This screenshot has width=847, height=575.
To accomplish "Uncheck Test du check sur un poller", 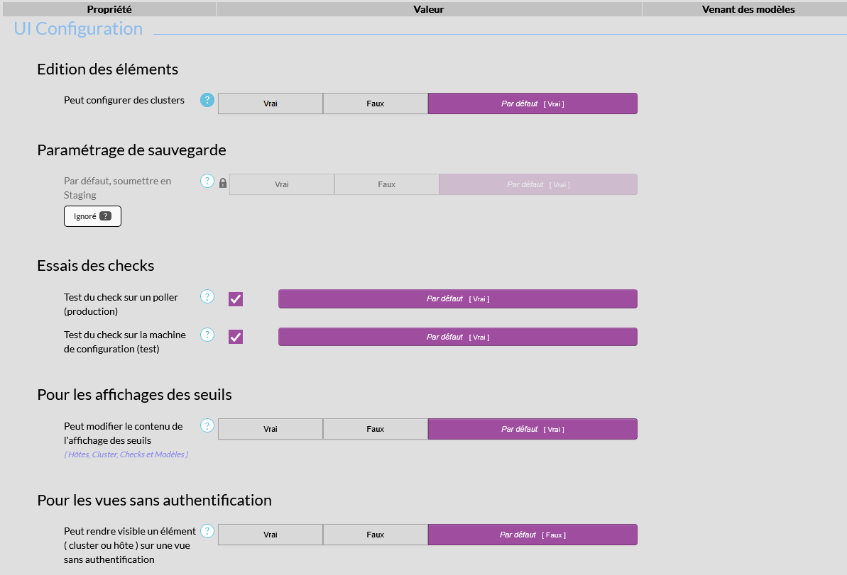I will [x=236, y=299].
